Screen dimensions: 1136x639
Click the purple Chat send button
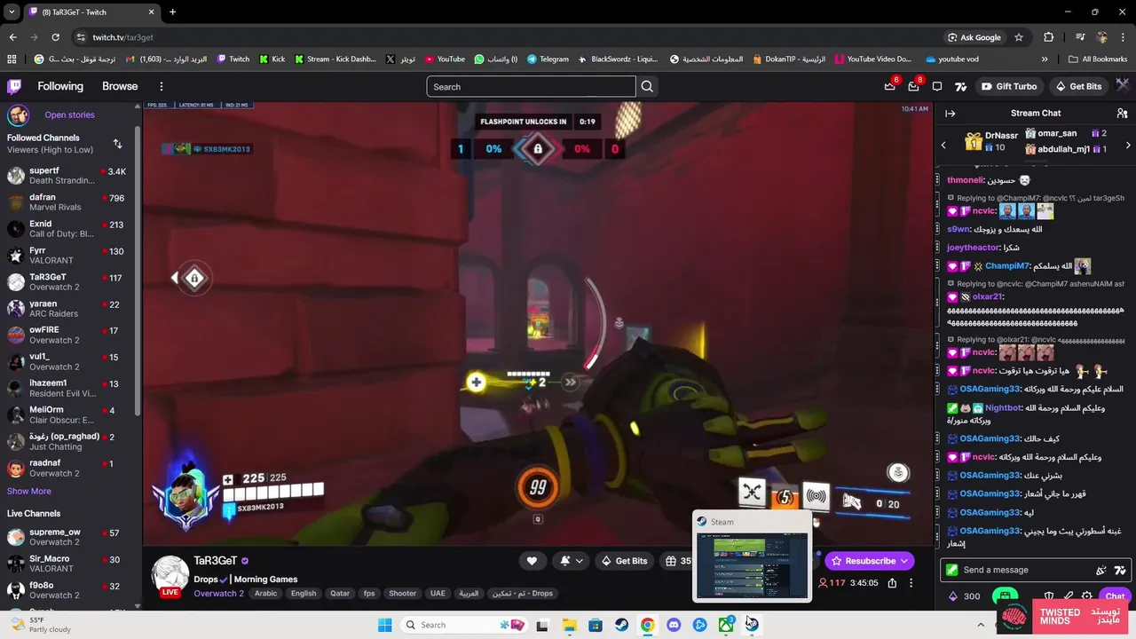pos(1115,596)
